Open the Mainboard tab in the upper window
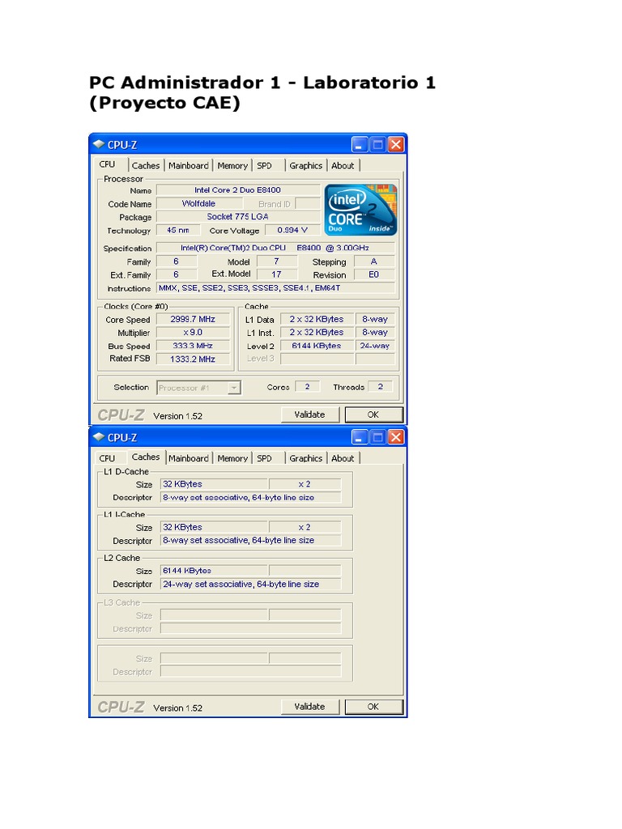Screen dimensions: 622x829 point(189,165)
